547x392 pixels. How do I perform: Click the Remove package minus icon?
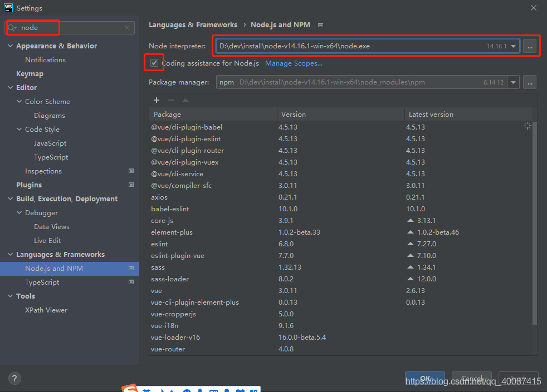[x=171, y=100]
